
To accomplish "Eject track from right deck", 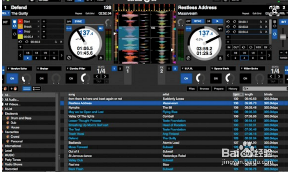I will 220,58.
